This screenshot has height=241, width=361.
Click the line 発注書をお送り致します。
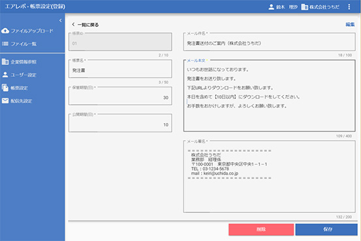point(212,79)
